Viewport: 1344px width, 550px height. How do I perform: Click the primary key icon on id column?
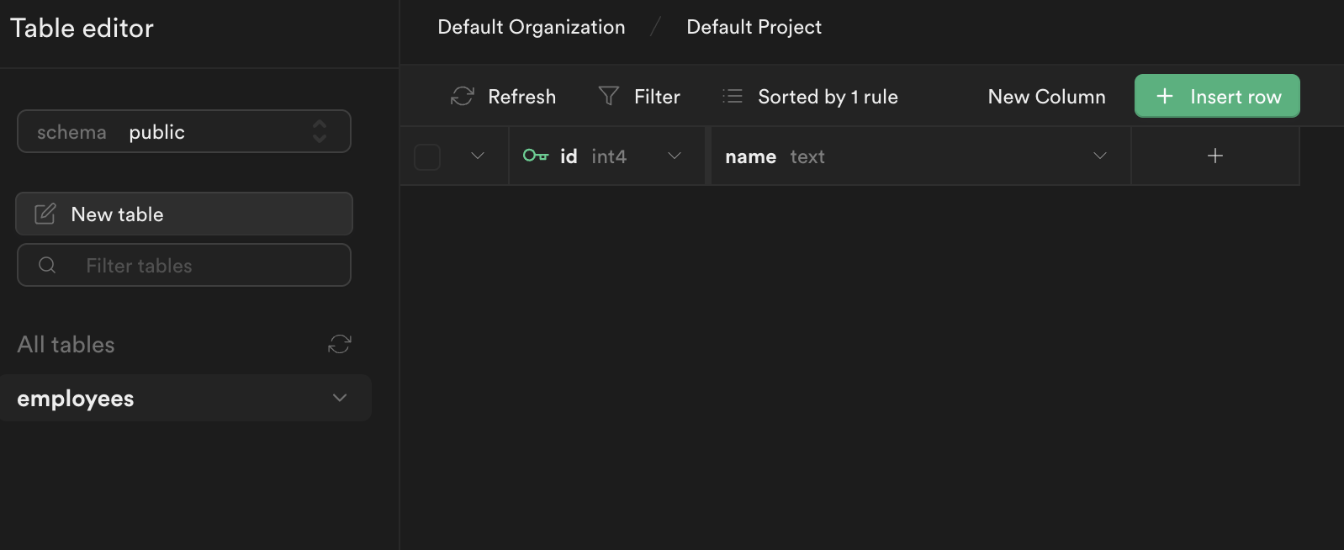point(537,156)
